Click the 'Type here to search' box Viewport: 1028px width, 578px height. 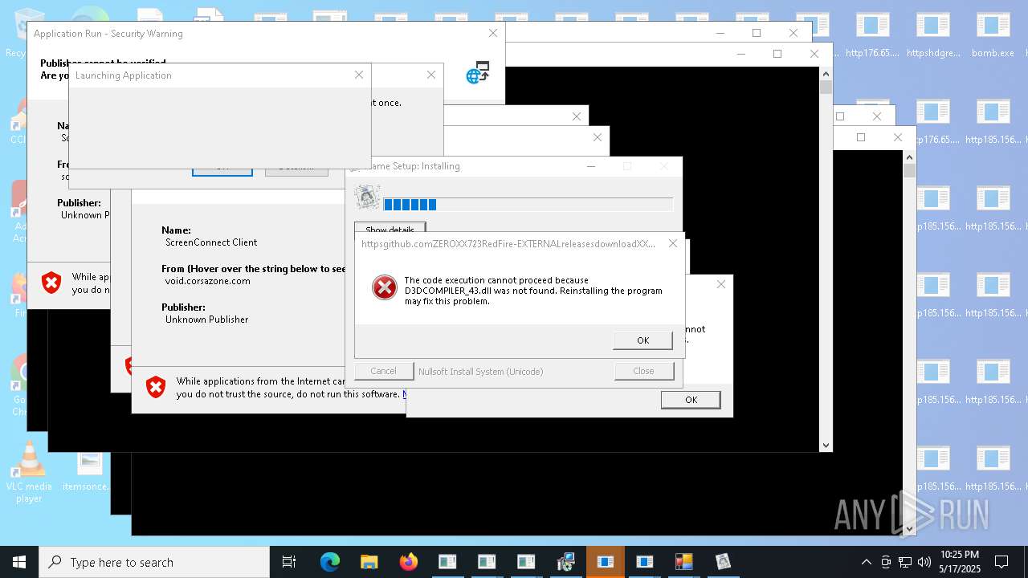[154, 562]
